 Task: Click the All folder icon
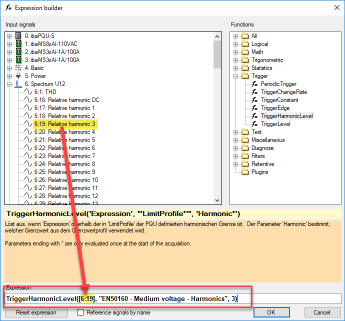pyautogui.click(x=245, y=36)
